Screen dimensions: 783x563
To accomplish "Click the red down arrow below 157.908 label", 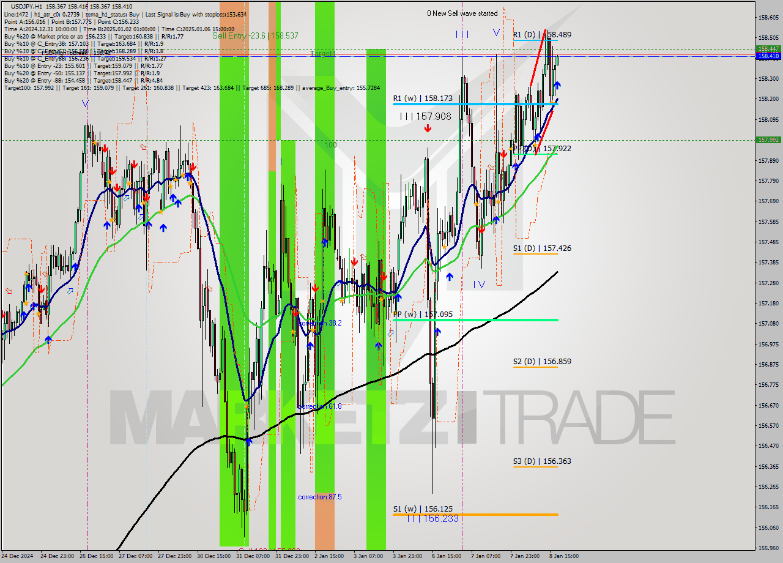I will [428, 129].
